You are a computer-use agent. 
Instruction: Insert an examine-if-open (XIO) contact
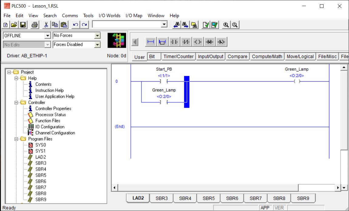(x=186, y=42)
